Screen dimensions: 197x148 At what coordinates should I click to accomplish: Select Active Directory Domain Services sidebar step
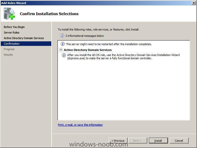tap(24, 38)
